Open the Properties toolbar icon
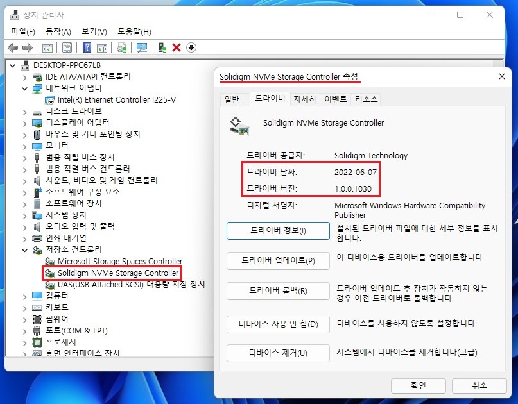 pos(67,47)
